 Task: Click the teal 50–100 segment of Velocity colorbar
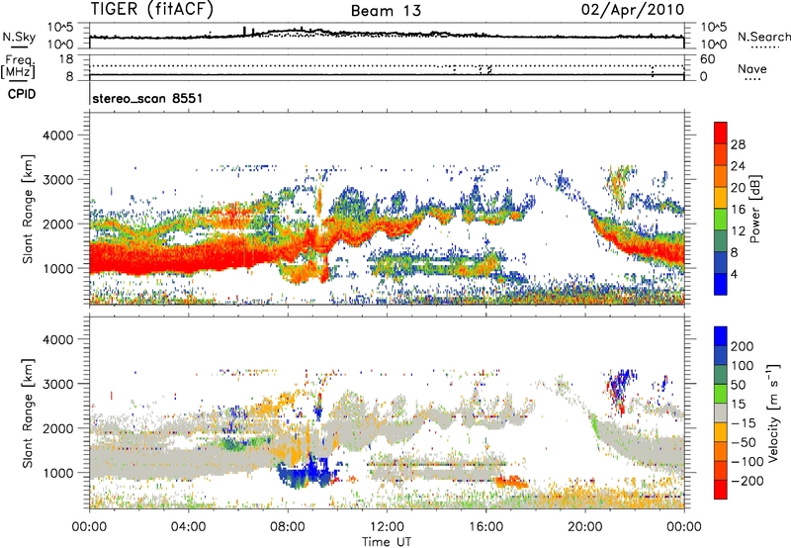pyautogui.click(x=721, y=375)
